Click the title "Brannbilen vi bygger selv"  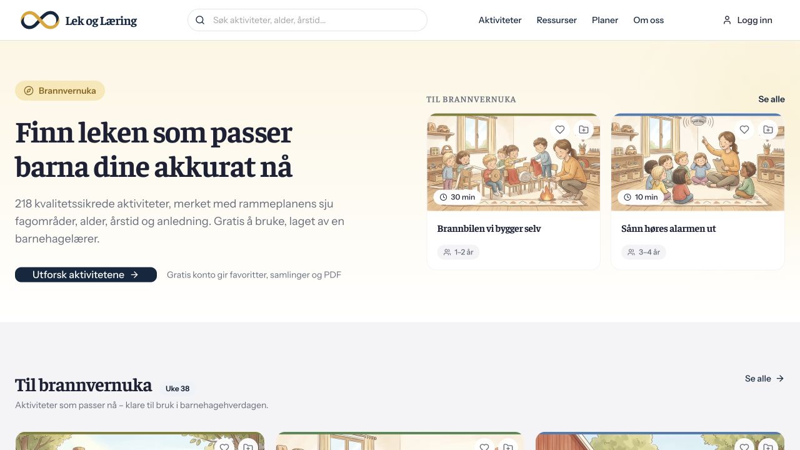pos(489,229)
